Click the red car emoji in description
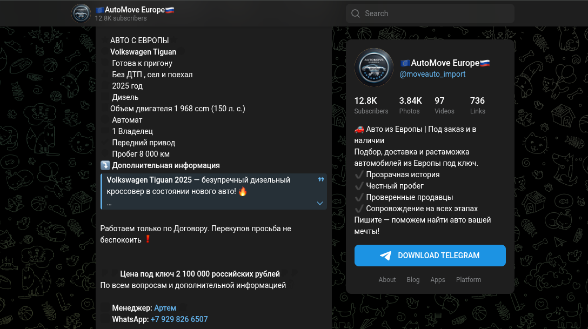Screen dimensions: 588x329 (359, 129)
